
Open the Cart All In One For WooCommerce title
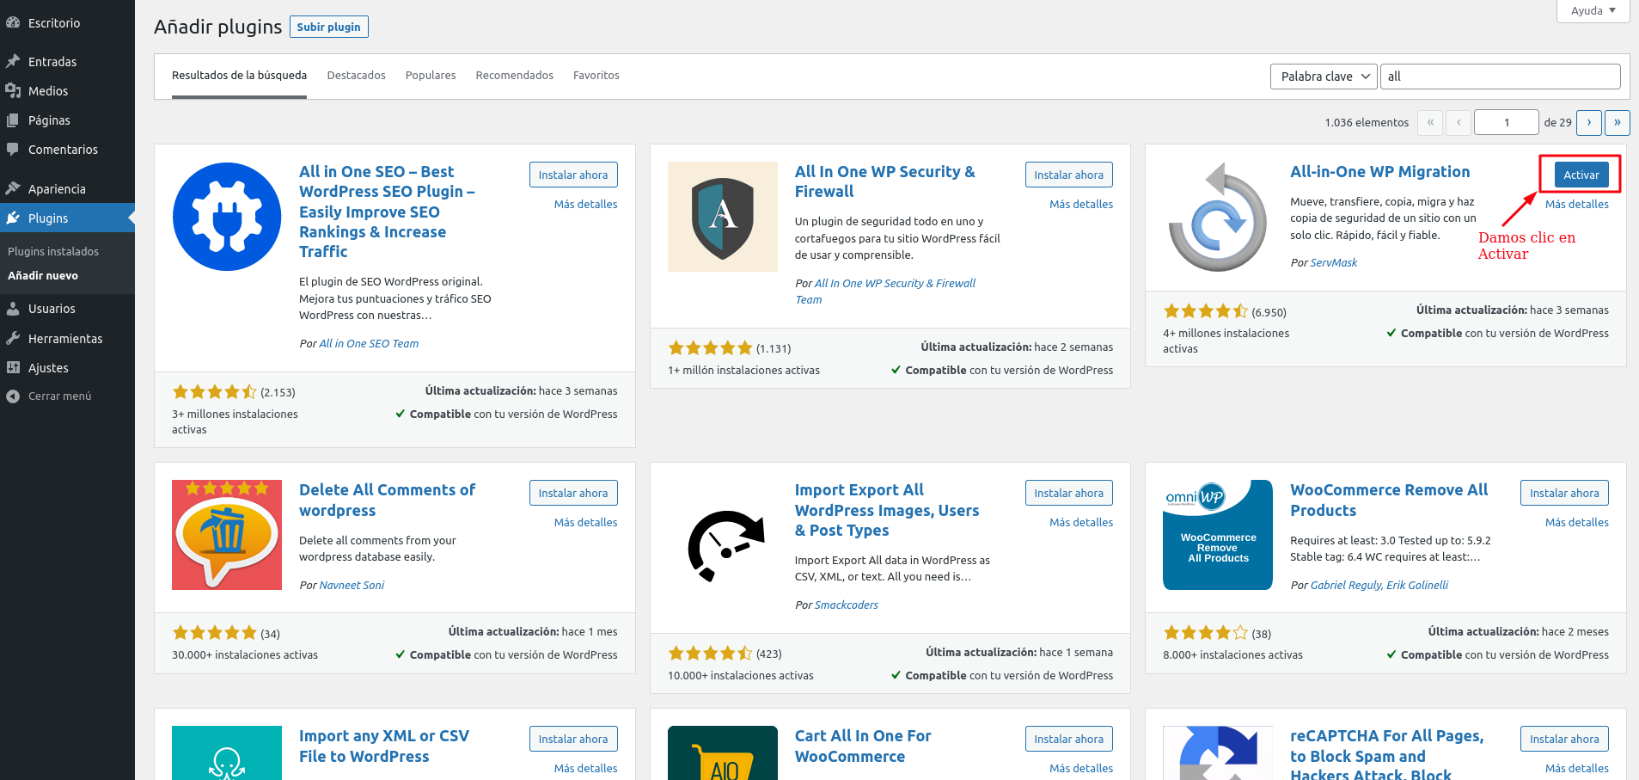click(863, 746)
